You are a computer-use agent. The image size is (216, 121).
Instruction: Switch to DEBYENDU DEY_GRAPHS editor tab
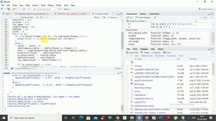[x=72, y=14]
